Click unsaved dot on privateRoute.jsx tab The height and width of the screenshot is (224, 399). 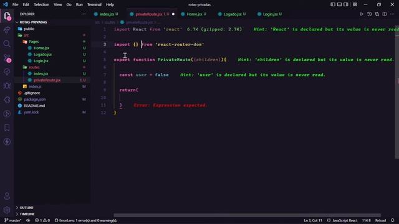(x=173, y=14)
